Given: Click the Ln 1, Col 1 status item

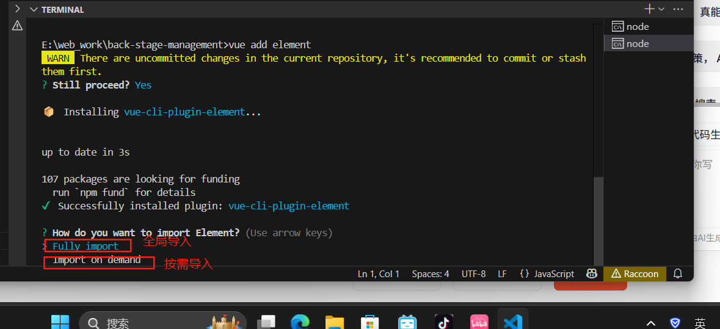Looking at the screenshot, I should click(379, 274).
